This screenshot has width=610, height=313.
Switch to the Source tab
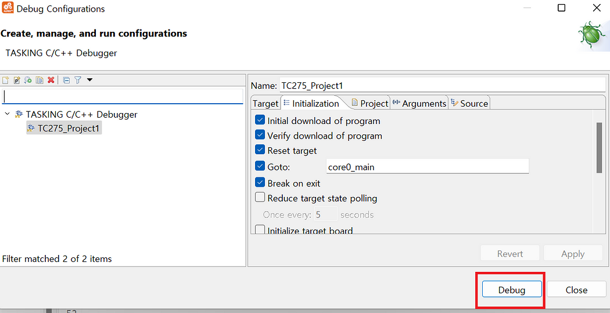tap(469, 103)
